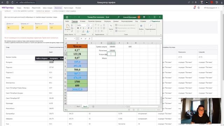Click the cell borders icon

click(x=78, y=31)
